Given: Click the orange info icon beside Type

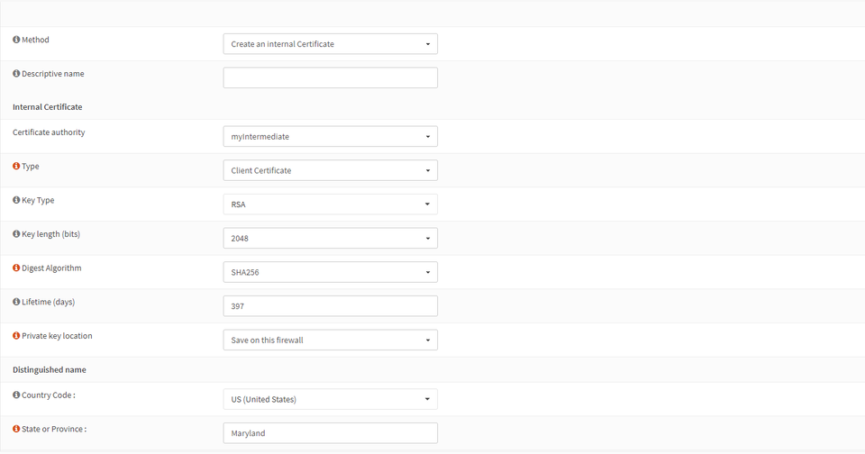Looking at the screenshot, I should coord(16,167).
